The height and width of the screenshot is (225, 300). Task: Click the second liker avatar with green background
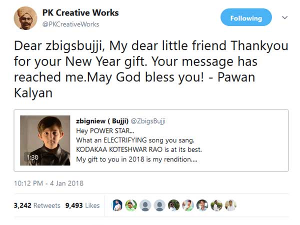pos(130,205)
